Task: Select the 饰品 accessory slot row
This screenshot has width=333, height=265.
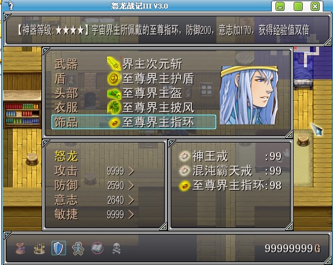Action: pos(134,122)
